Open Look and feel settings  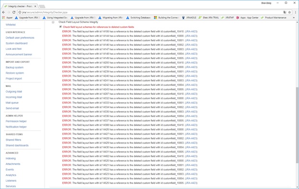[x=13, y=48]
